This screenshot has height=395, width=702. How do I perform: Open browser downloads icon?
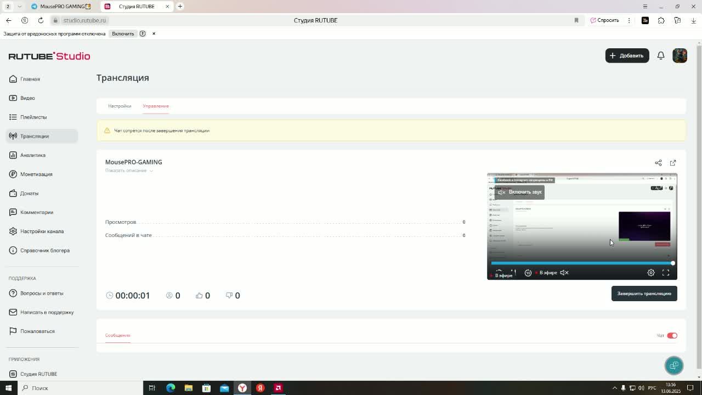693,20
